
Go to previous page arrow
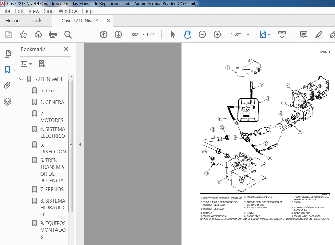tap(104, 35)
